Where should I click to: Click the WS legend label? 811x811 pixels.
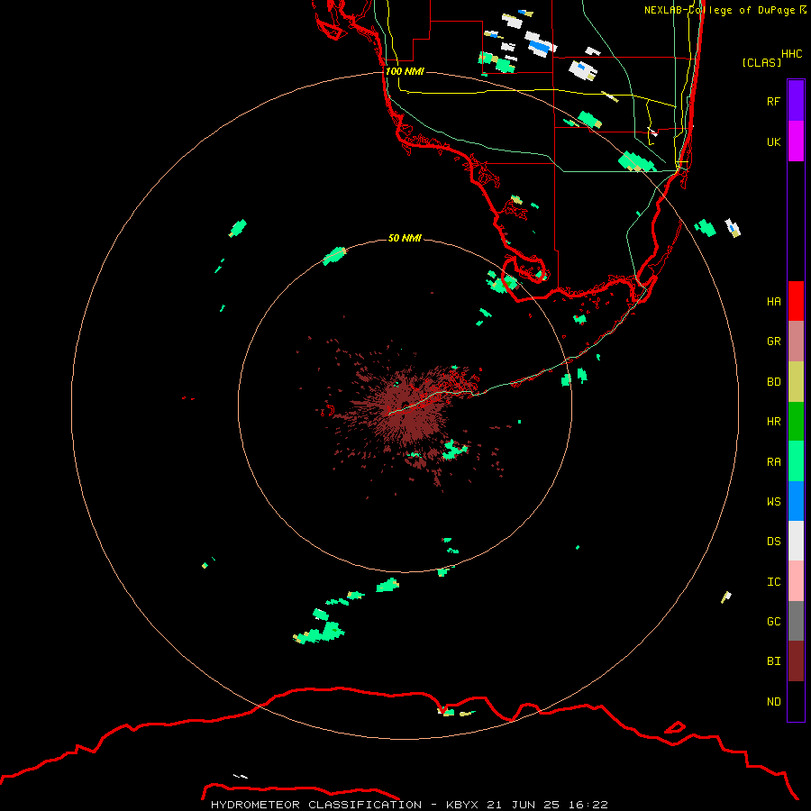coord(773,502)
